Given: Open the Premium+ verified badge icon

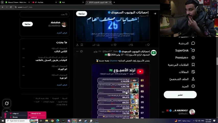Looking at the screenshot, I should (193, 58).
